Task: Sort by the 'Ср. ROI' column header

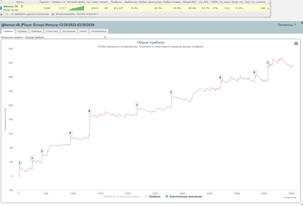Action: pos(204,2)
